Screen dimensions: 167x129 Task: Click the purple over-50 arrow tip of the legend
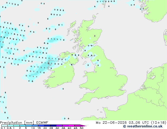pyautogui.click(x=84, y=126)
